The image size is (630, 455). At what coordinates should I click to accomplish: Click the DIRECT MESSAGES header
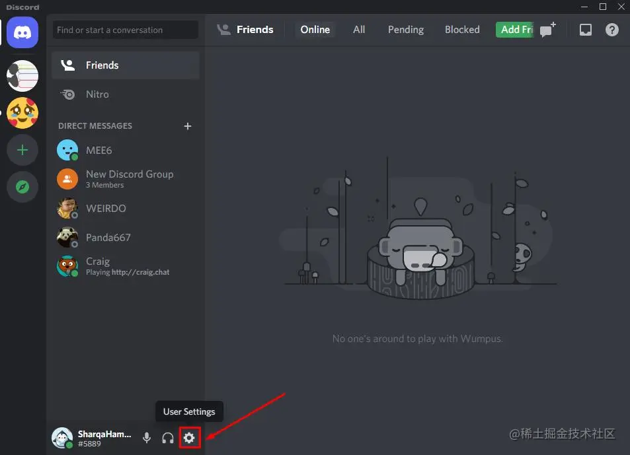pos(95,126)
